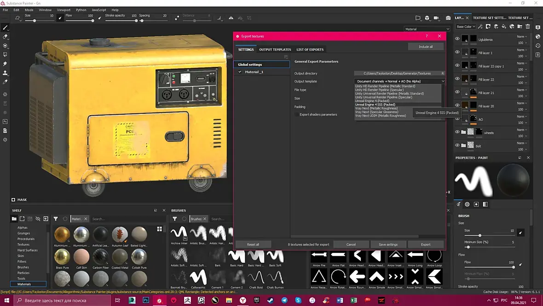Screen dimensions: 543x306
Task: Open the Viewport menu
Action: click(x=64, y=10)
